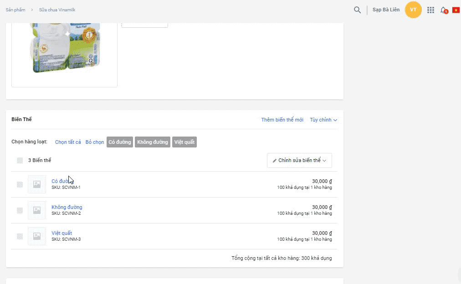Open the notifications bell icon
461x284 pixels.
(x=444, y=10)
